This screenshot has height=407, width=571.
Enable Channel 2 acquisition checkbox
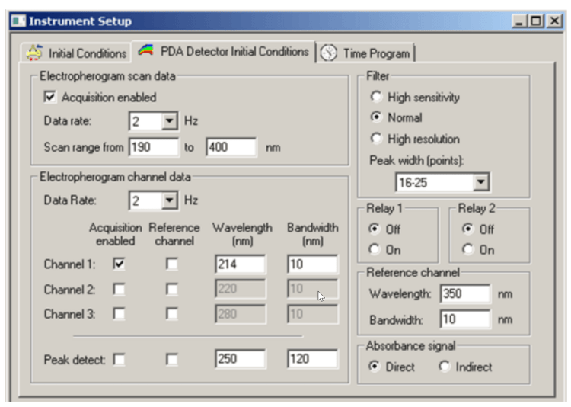120,290
